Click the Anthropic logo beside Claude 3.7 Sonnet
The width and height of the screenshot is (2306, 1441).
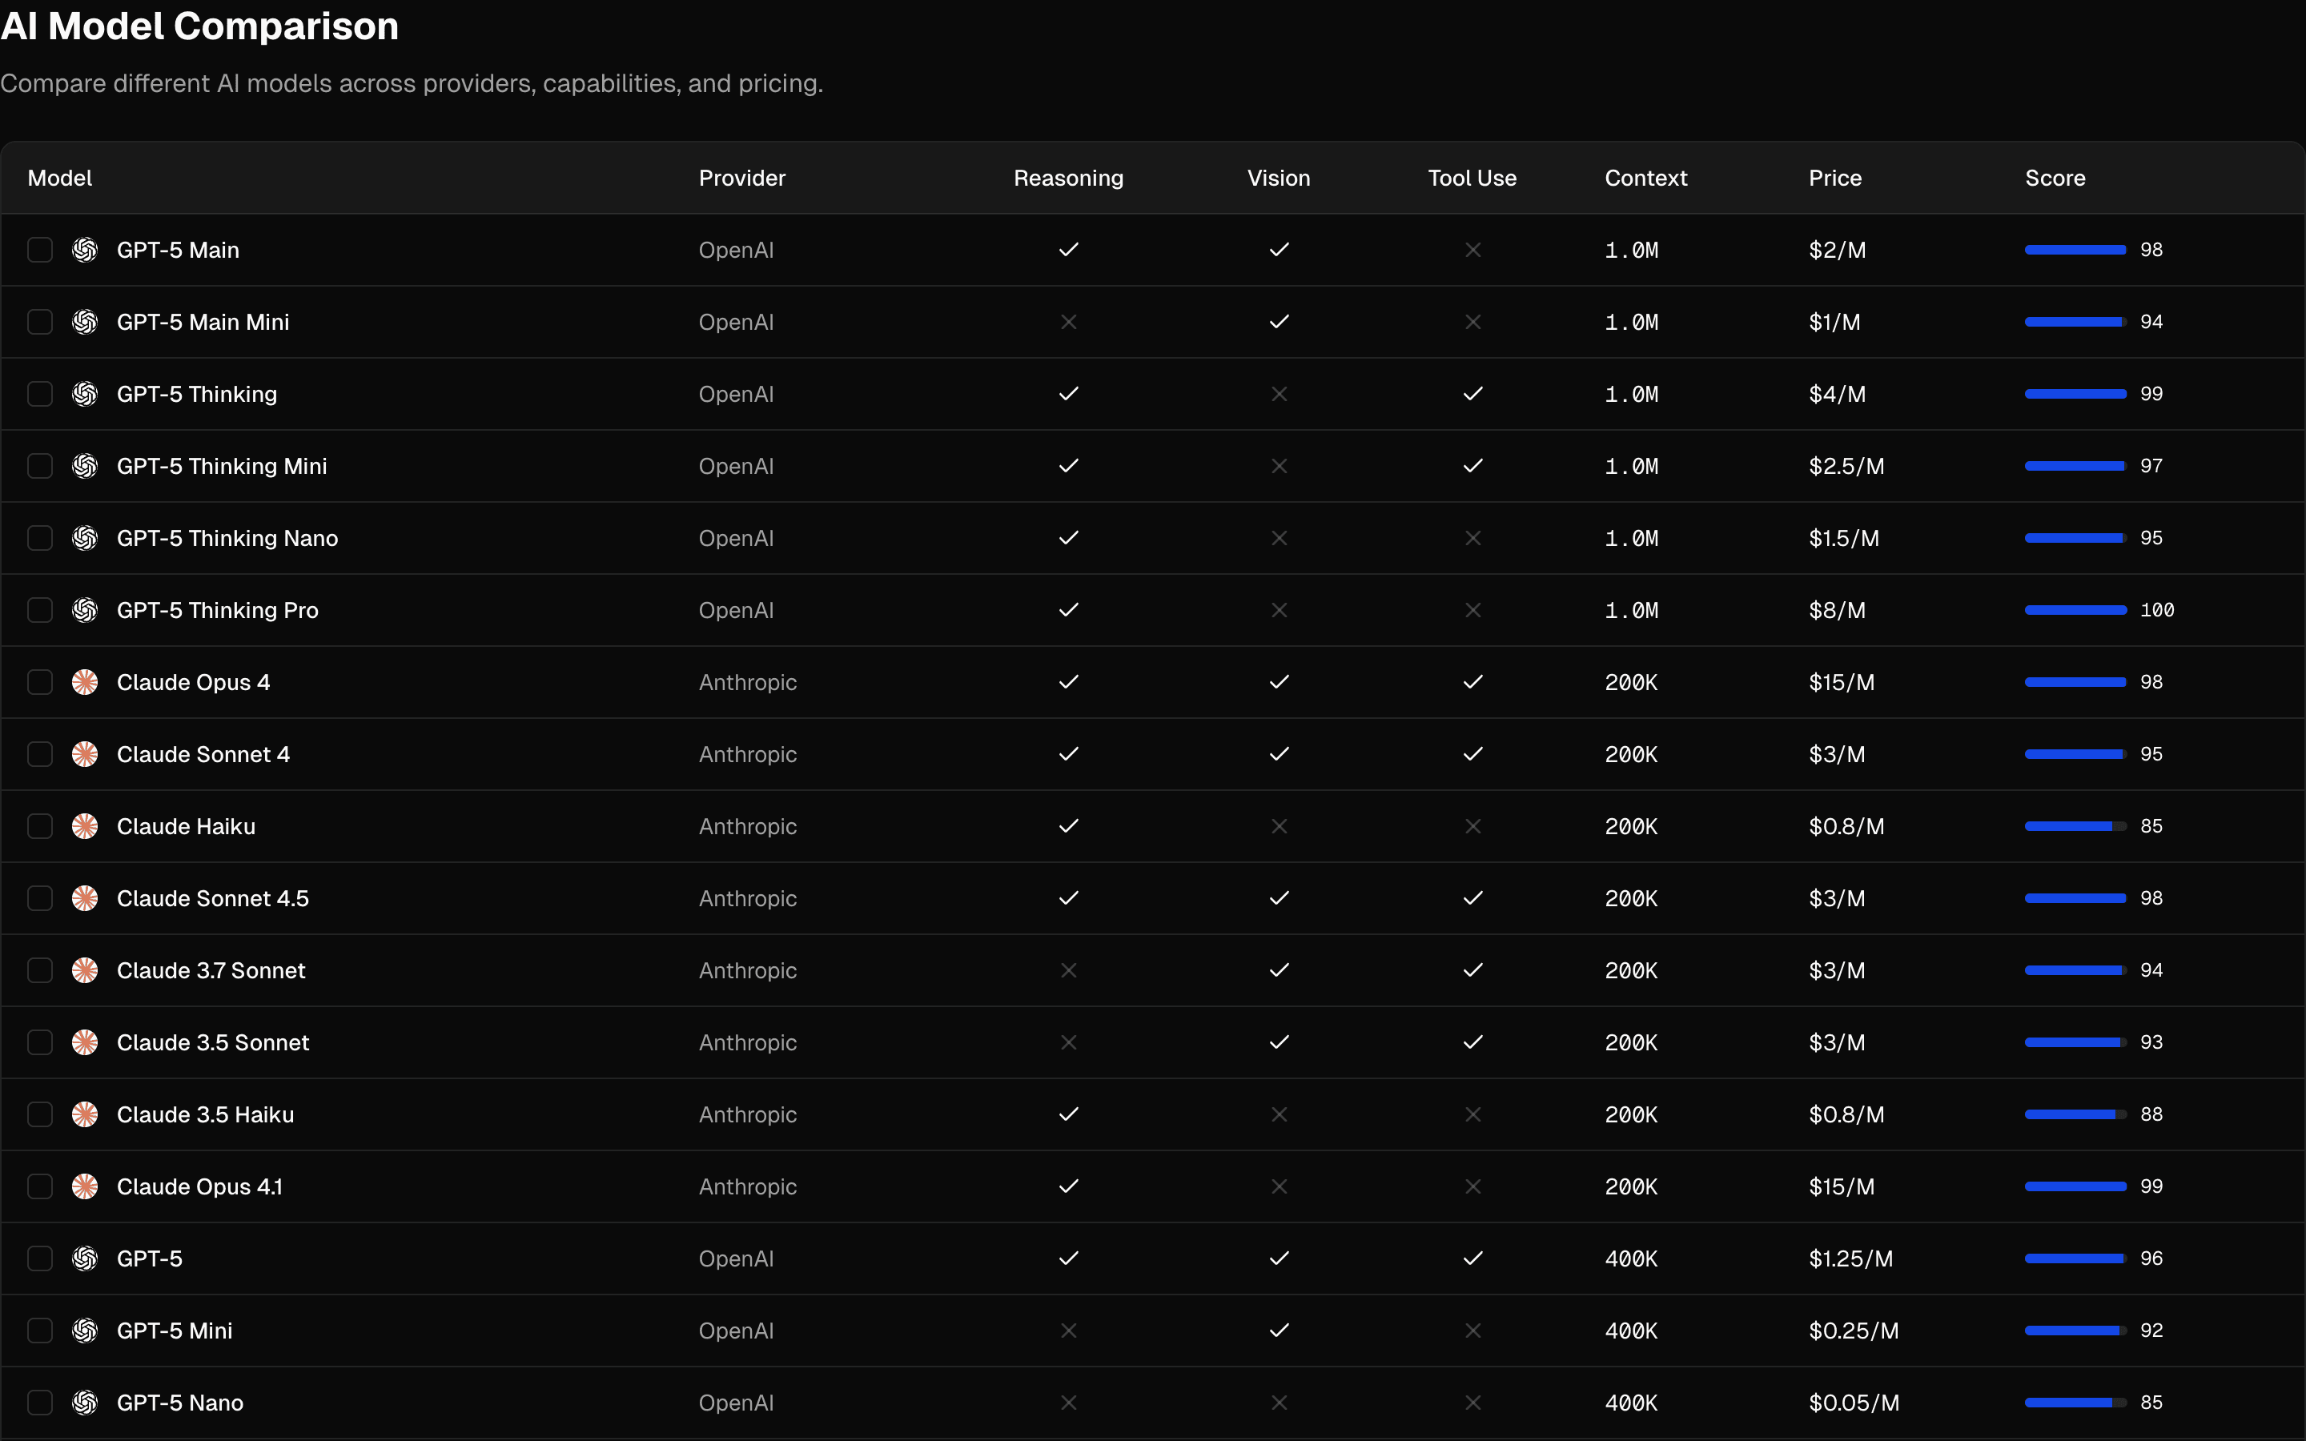(85, 970)
